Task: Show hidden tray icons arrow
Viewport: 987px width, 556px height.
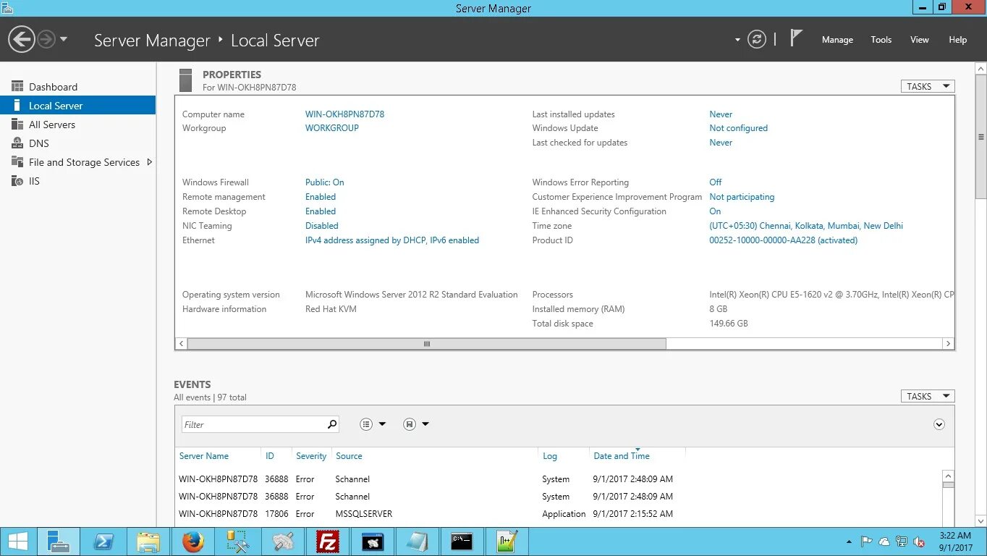Action: tap(849, 542)
